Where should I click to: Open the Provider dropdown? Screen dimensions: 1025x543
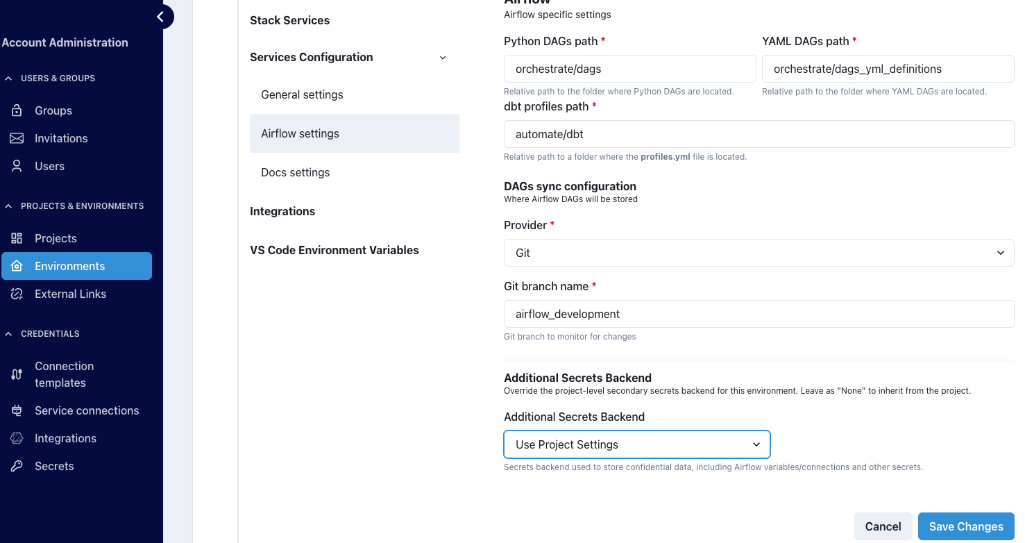759,253
